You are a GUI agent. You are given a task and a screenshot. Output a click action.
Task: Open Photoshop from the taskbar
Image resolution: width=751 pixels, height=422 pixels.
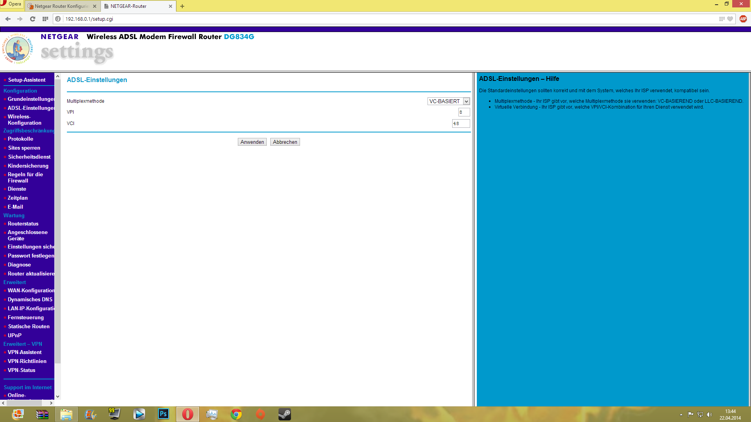(163, 414)
